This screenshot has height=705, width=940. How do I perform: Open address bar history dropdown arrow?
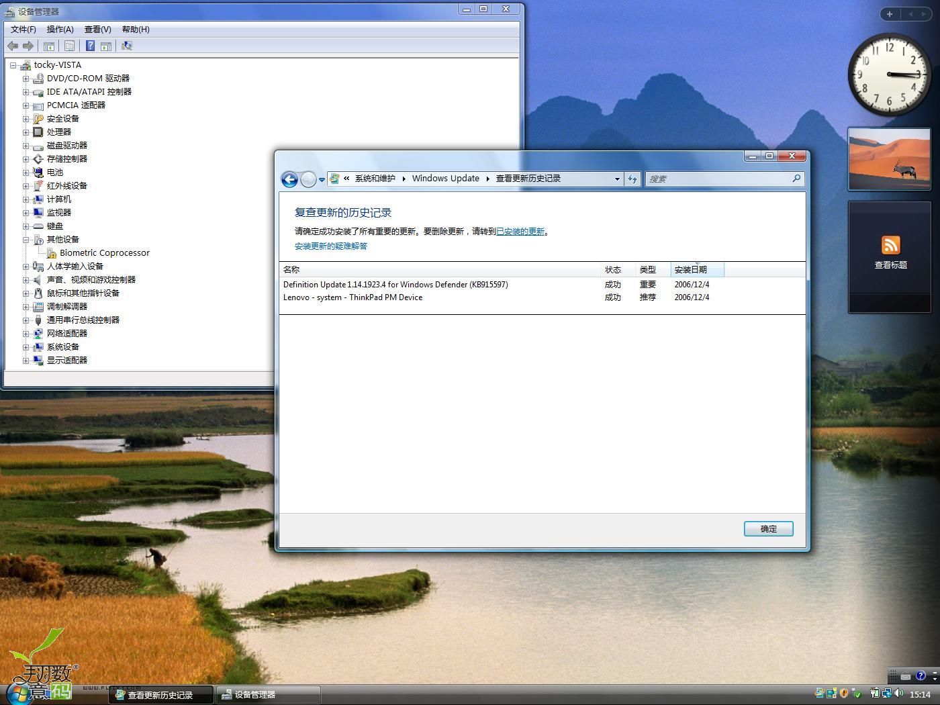pyautogui.click(x=617, y=179)
